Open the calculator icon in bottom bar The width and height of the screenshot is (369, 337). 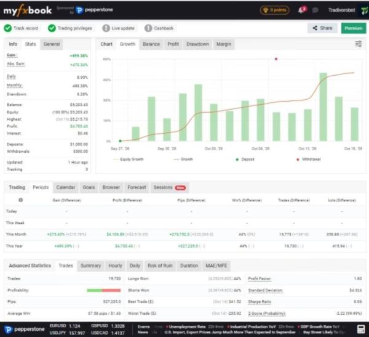click(x=361, y=330)
